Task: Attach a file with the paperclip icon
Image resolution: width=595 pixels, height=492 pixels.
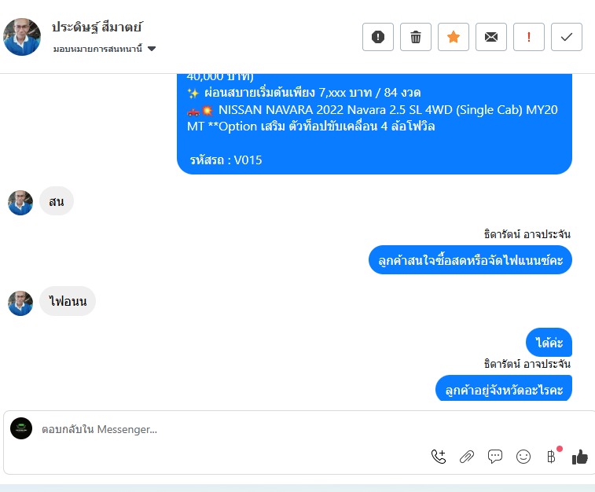Action: (467, 456)
